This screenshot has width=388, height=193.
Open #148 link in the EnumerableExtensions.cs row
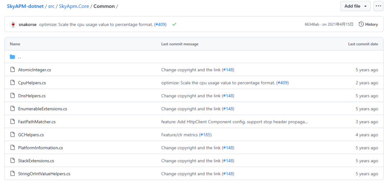pos(228,109)
